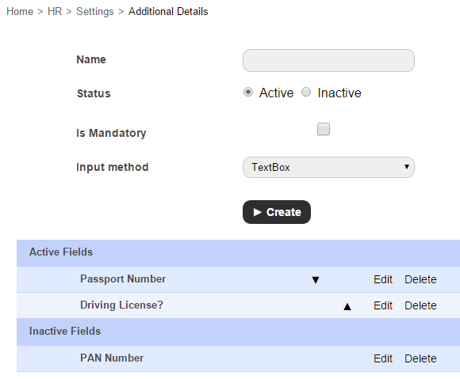Move Driving License up with arrow icon
The width and height of the screenshot is (460, 379).
[347, 306]
